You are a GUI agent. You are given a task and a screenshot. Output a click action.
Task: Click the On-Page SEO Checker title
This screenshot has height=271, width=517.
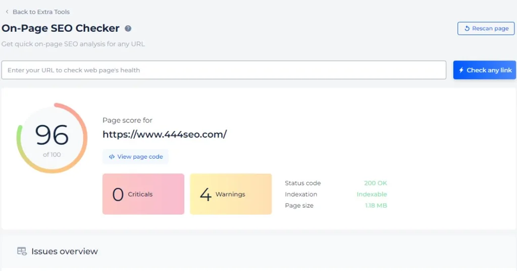pos(61,29)
